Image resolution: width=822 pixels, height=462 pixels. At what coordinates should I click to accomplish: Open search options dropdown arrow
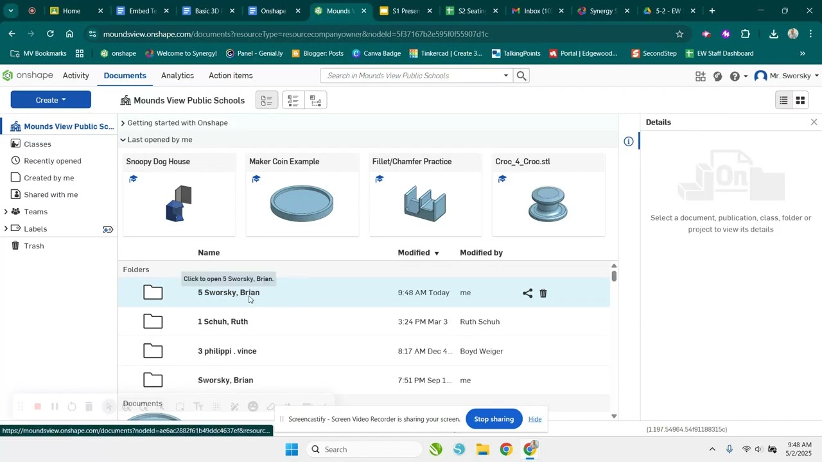tap(506, 76)
